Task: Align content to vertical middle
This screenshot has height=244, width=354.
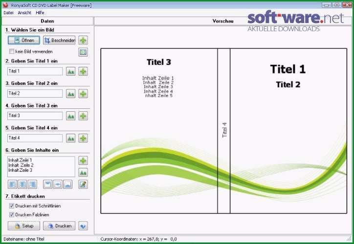Action: [x=58, y=184]
